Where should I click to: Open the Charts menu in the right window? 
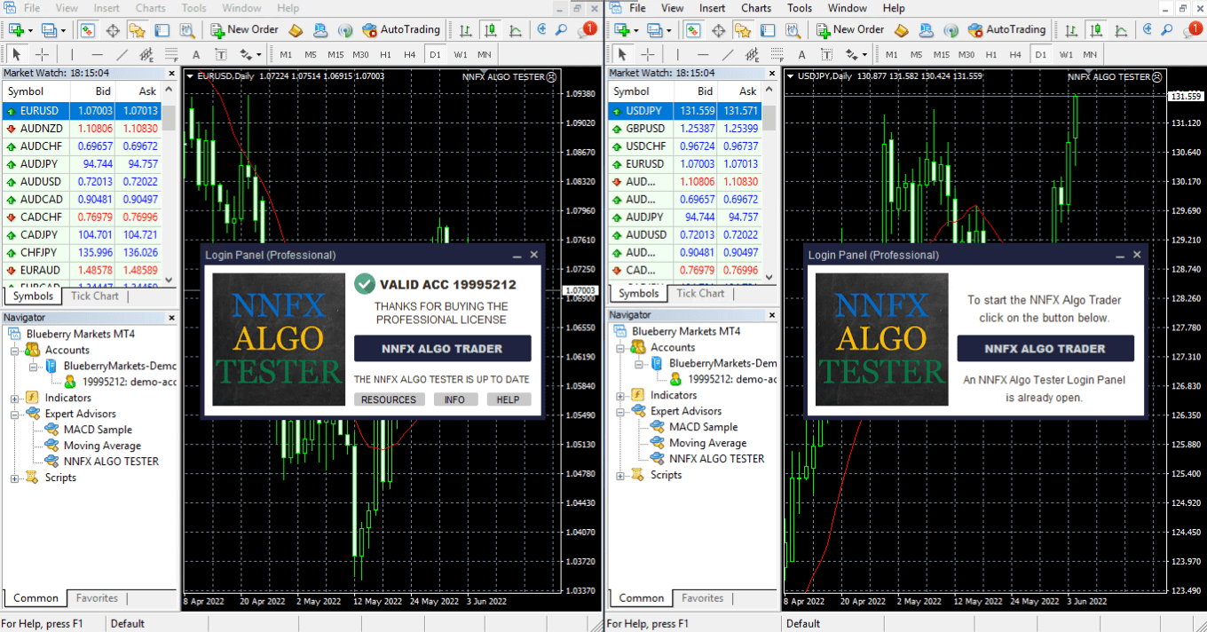point(756,8)
